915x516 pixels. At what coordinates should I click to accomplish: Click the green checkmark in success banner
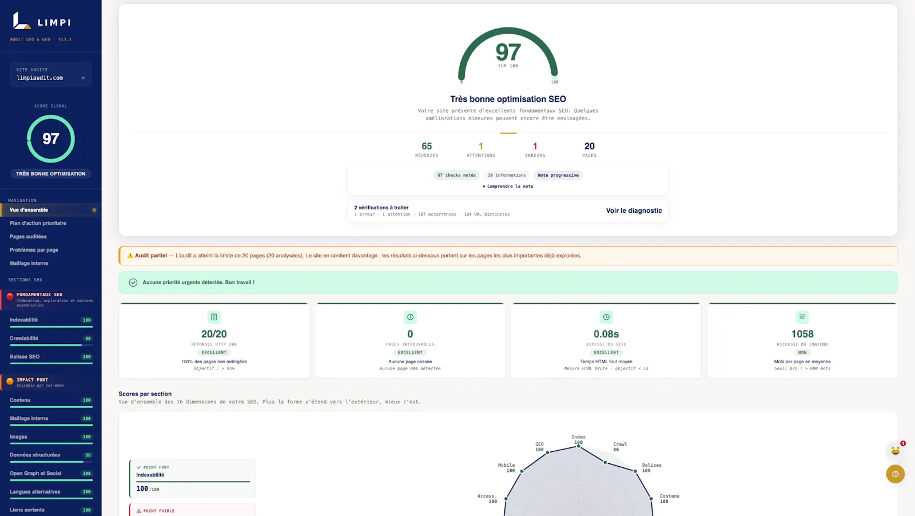tap(133, 283)
